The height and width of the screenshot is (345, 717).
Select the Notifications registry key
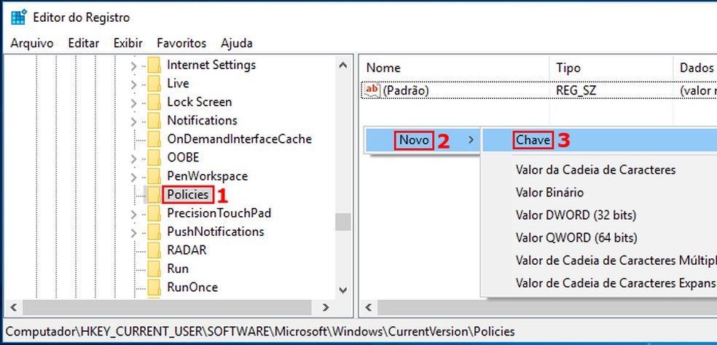(x=202, y=120)
